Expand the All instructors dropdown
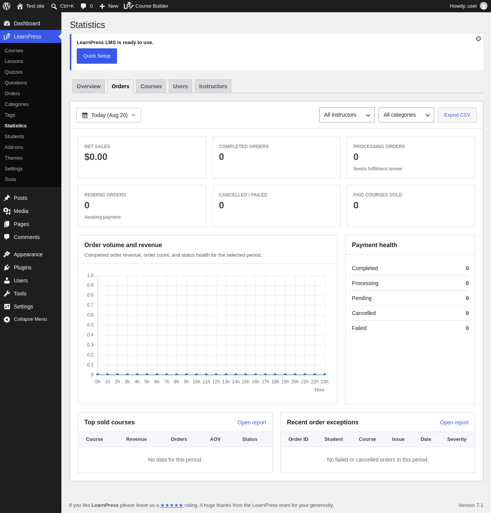This screenshot has height=513, width=491. pyautogui.click(x=347, y=115)
